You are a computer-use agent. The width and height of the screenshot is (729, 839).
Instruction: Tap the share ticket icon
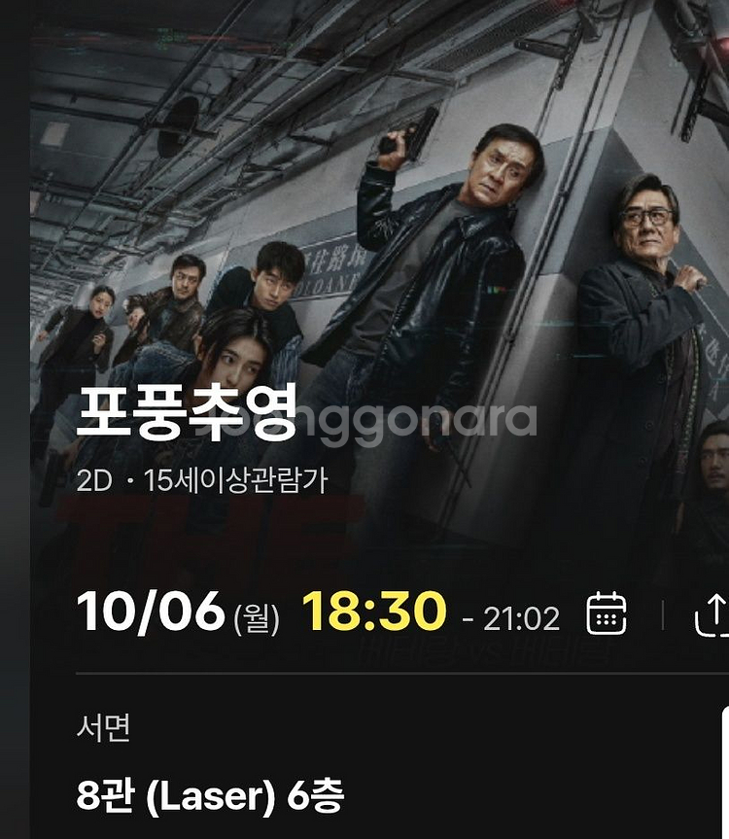coord(712,615)
